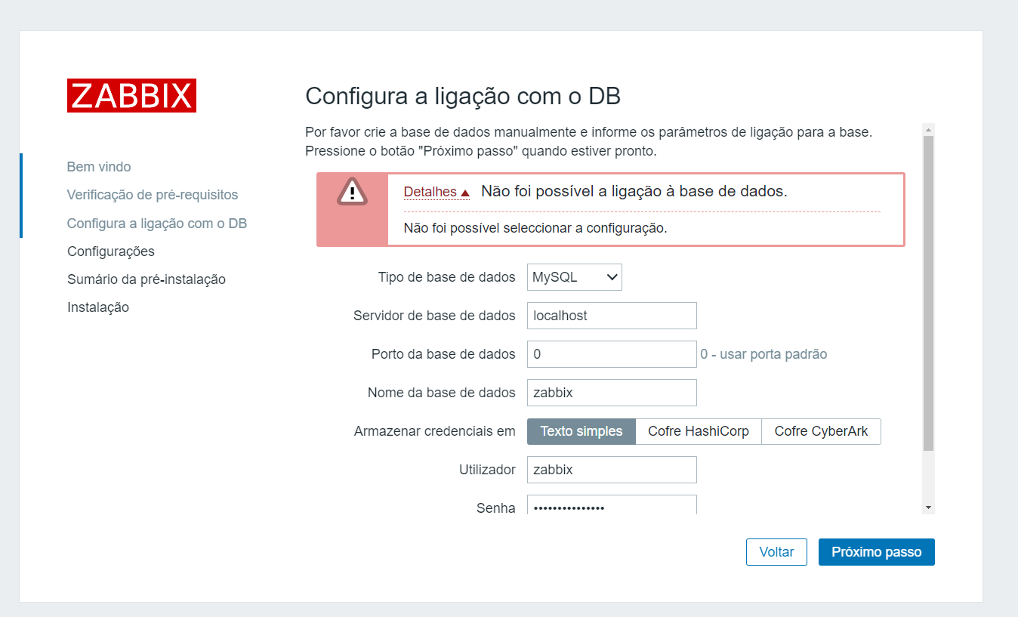Click the Utilizador input field
1018x617 pixels.
click(612, 470)
